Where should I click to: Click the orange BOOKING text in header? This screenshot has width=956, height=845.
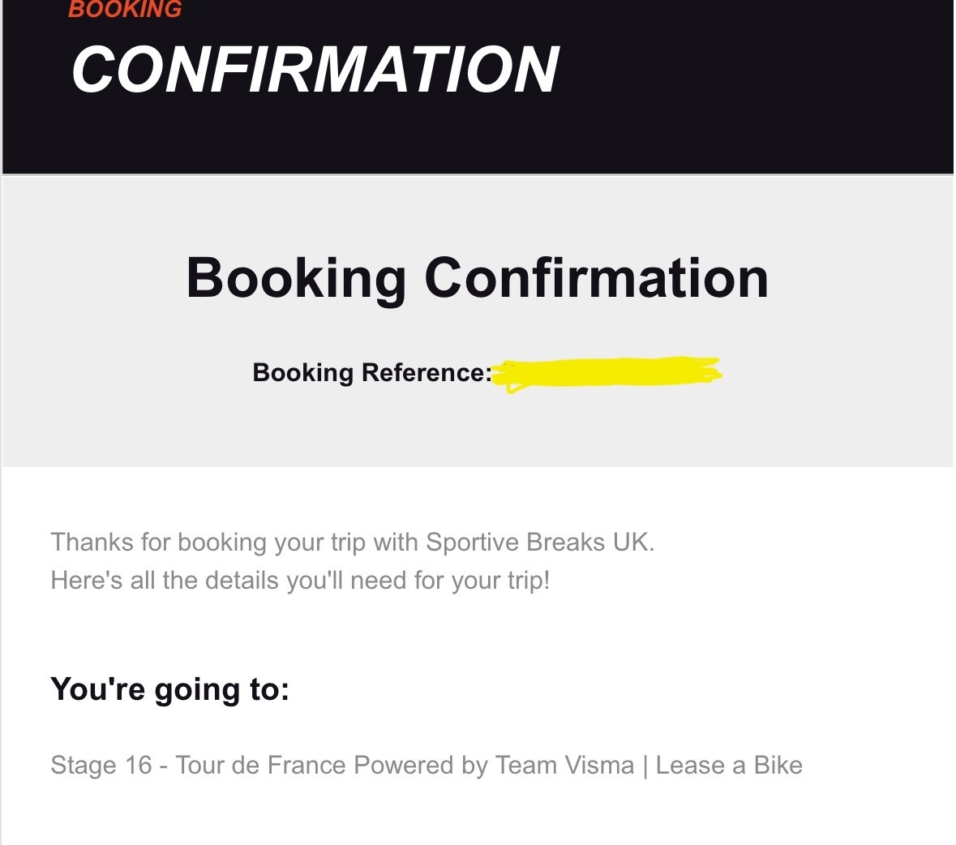pyautogui.click(x=125, y=9)
